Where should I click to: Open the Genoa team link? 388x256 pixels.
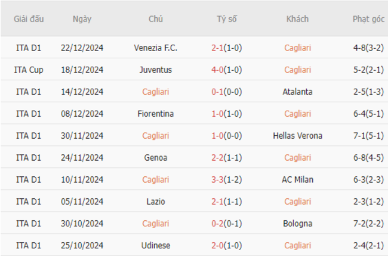pos(156,158)
